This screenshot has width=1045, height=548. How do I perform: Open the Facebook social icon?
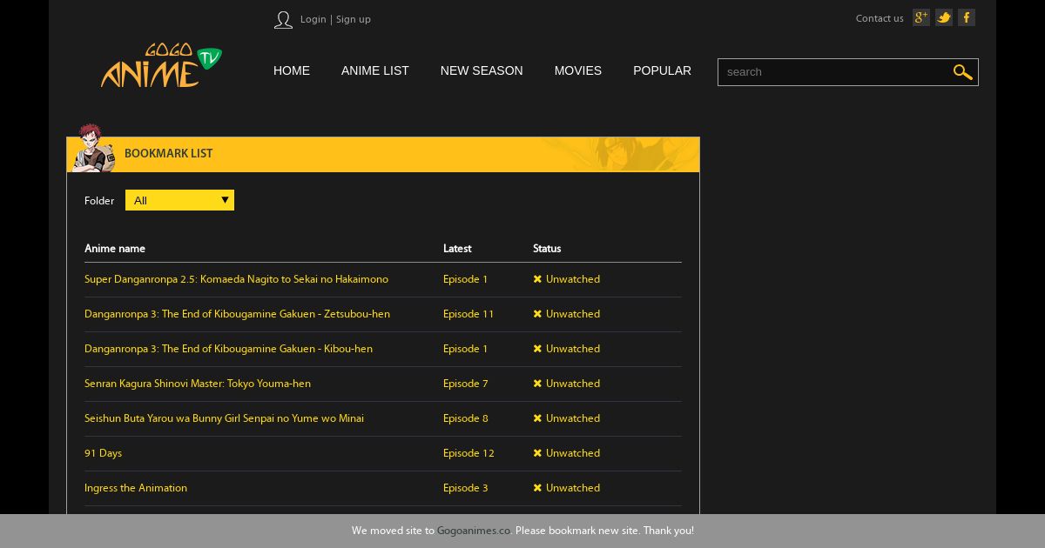click(x=967, y=17)
